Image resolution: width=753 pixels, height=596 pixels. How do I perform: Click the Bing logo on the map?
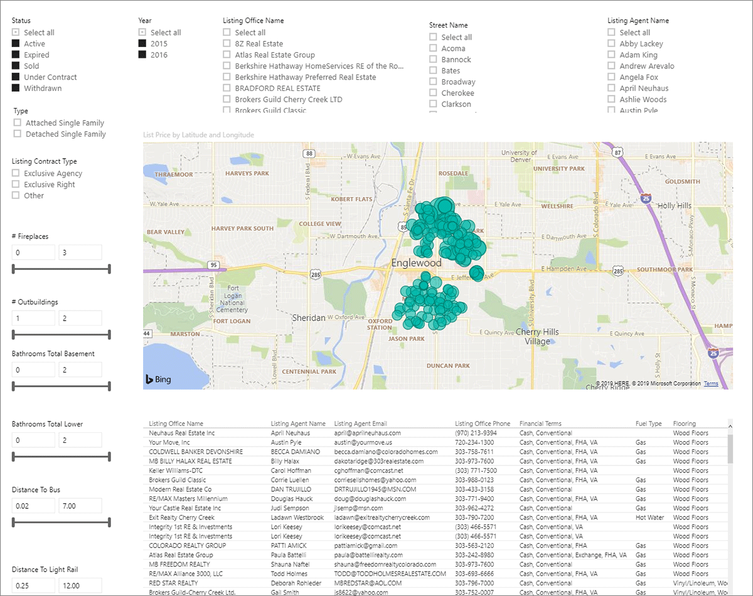158,379
